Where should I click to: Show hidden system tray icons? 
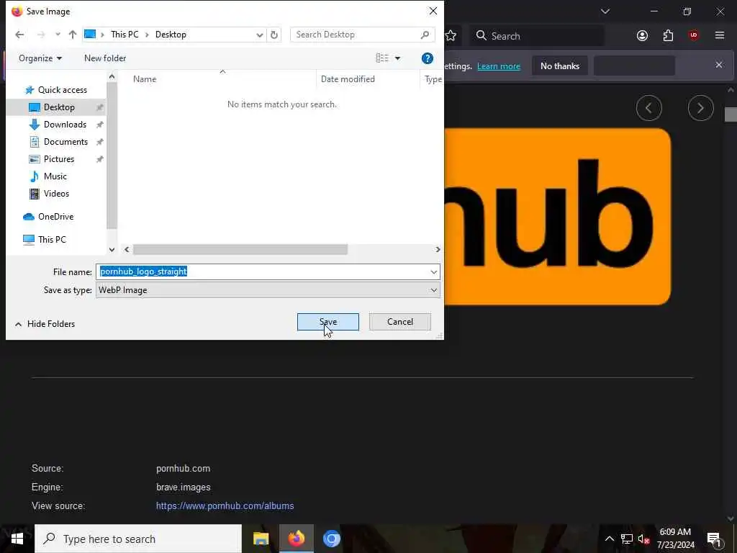(x=609, y=539)
